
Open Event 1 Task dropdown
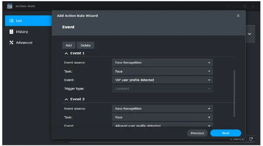coord(162,71)
